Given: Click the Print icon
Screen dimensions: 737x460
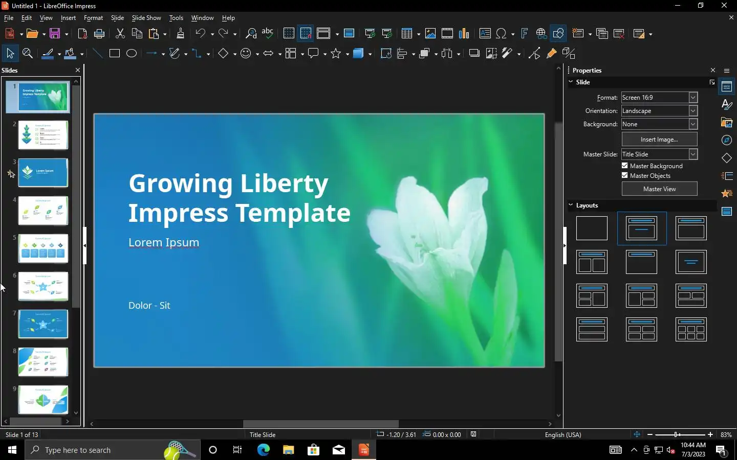Looking at the screenshot, I should [x=100, y=34].
